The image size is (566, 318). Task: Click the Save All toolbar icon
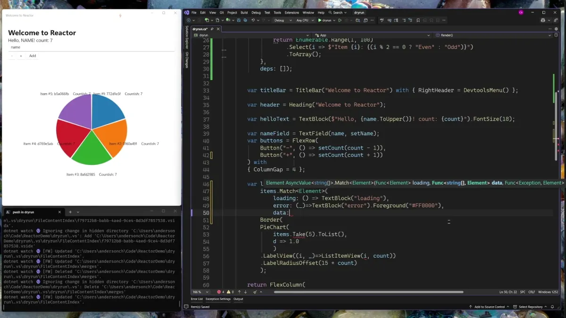pyautogui.click(x=245, y=20)
